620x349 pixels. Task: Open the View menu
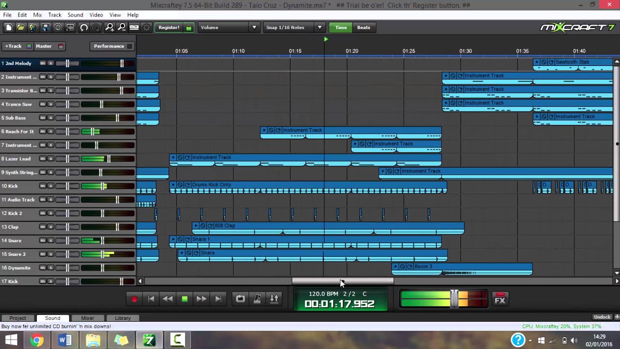tap(115, 15)
